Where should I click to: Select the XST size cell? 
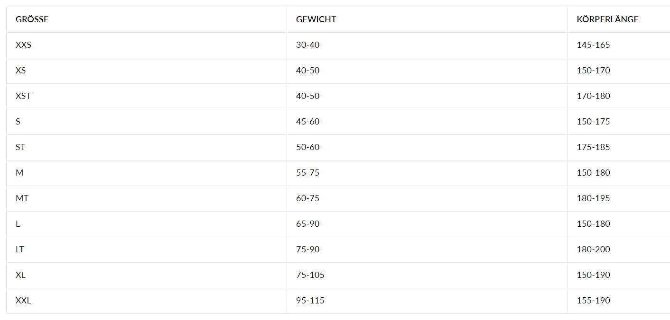point(23,96)
